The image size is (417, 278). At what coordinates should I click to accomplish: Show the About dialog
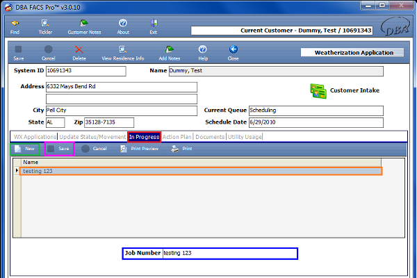123,27
